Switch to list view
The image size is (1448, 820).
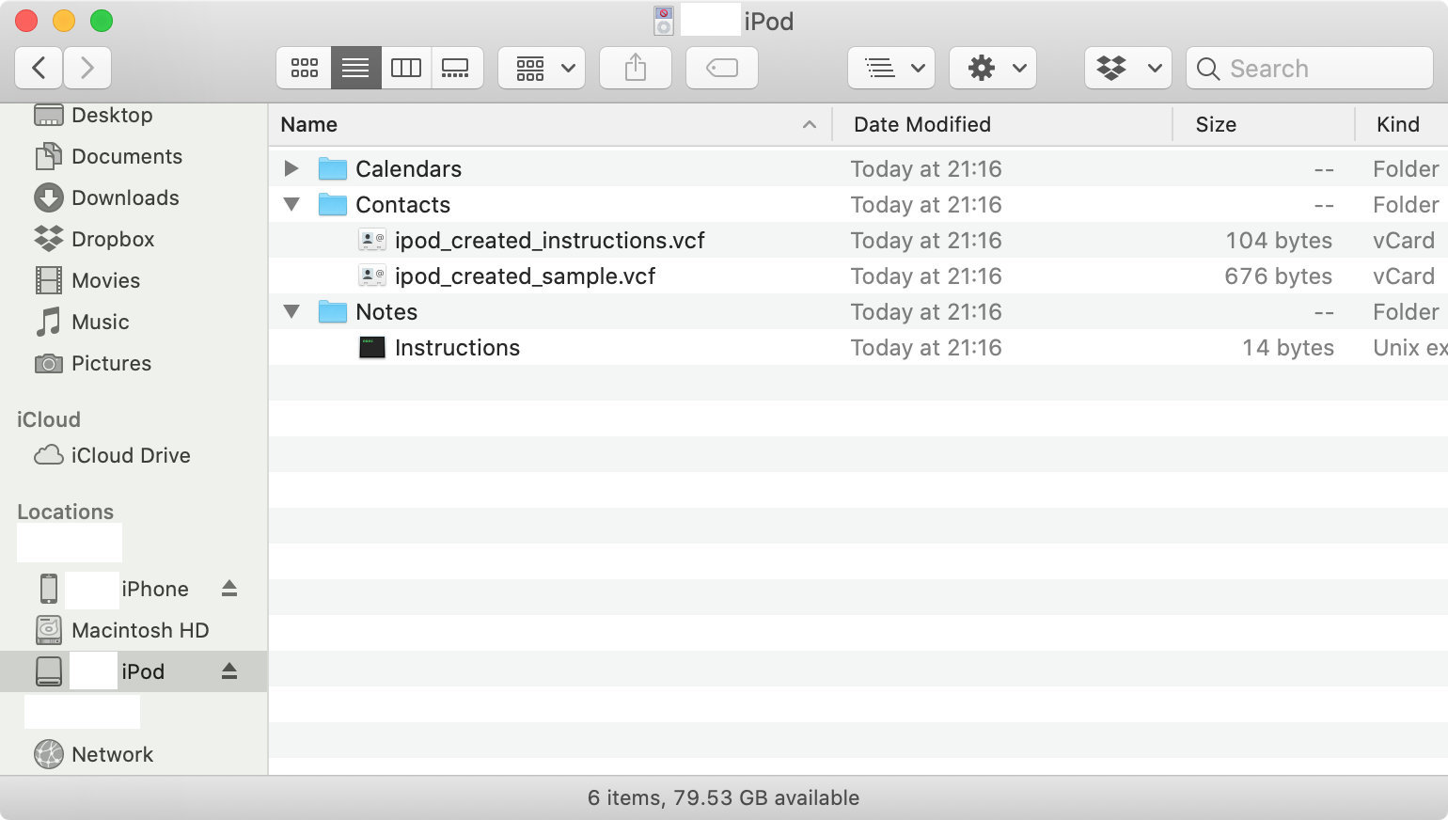tap(355, 68)
